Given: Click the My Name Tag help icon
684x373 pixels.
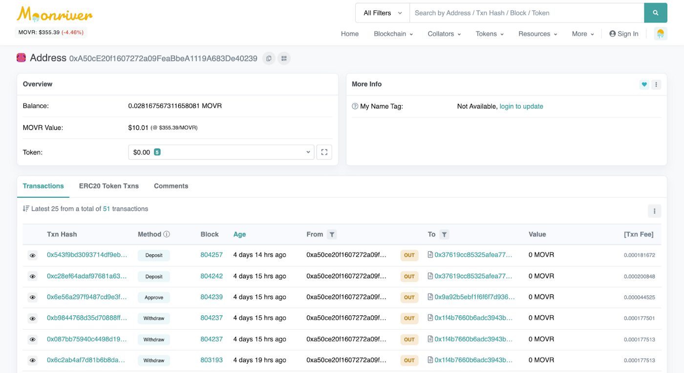Looking at the screenshot, I should click(x=355, y=106).
